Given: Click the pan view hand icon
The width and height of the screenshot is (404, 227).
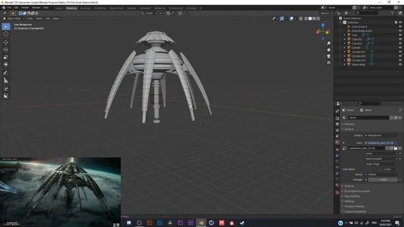Looking at the screenshot, I should coord(328,50).
